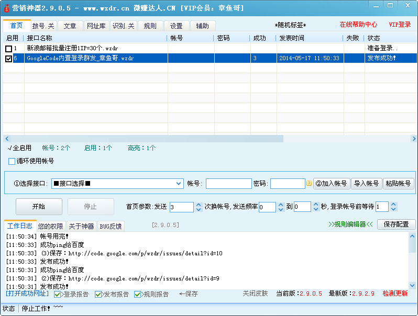Click the small yellow icon beside 密码 field
Screen dimensions: 418x316
(309, 184)
